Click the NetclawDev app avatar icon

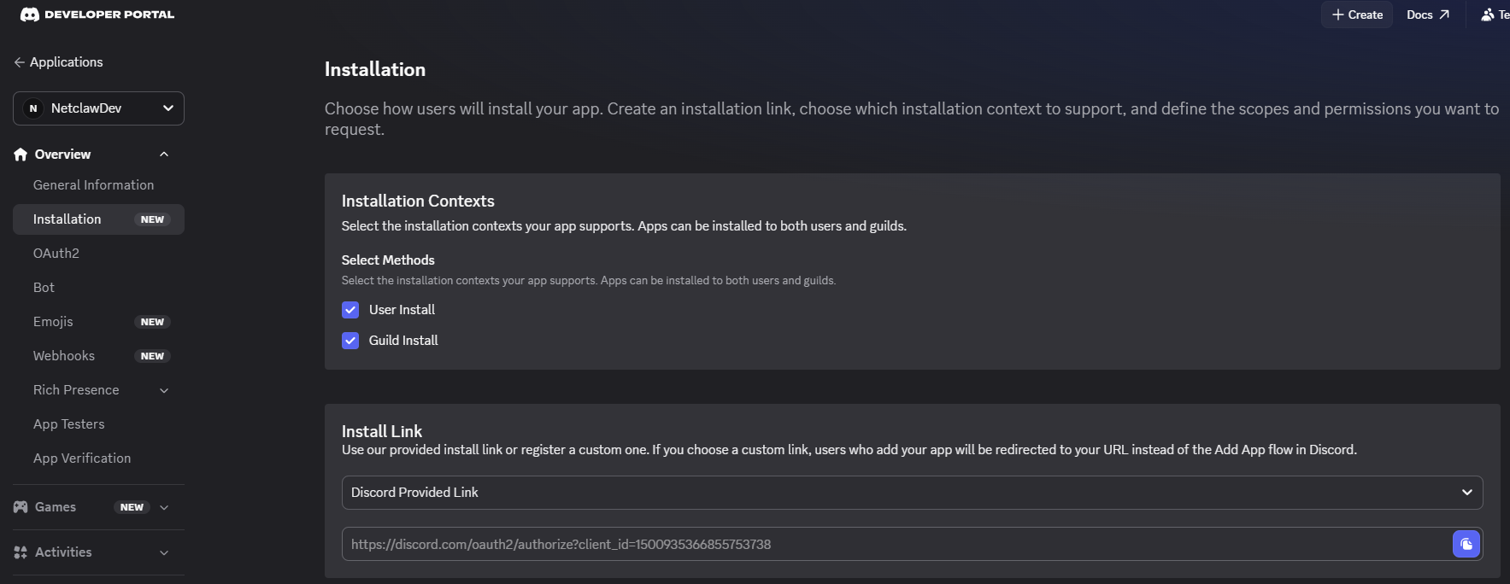33,108
